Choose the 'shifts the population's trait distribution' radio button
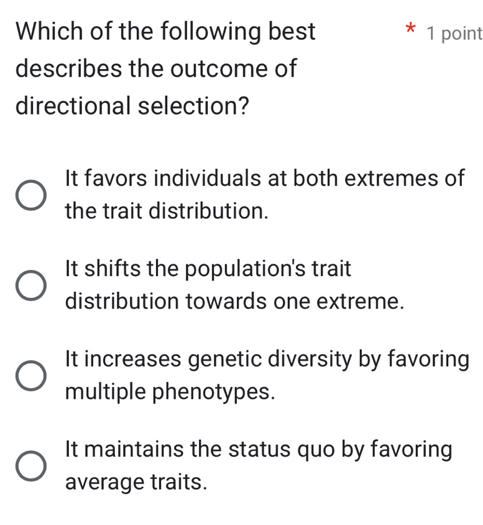 pyautogui.click(x=30, y=286)
